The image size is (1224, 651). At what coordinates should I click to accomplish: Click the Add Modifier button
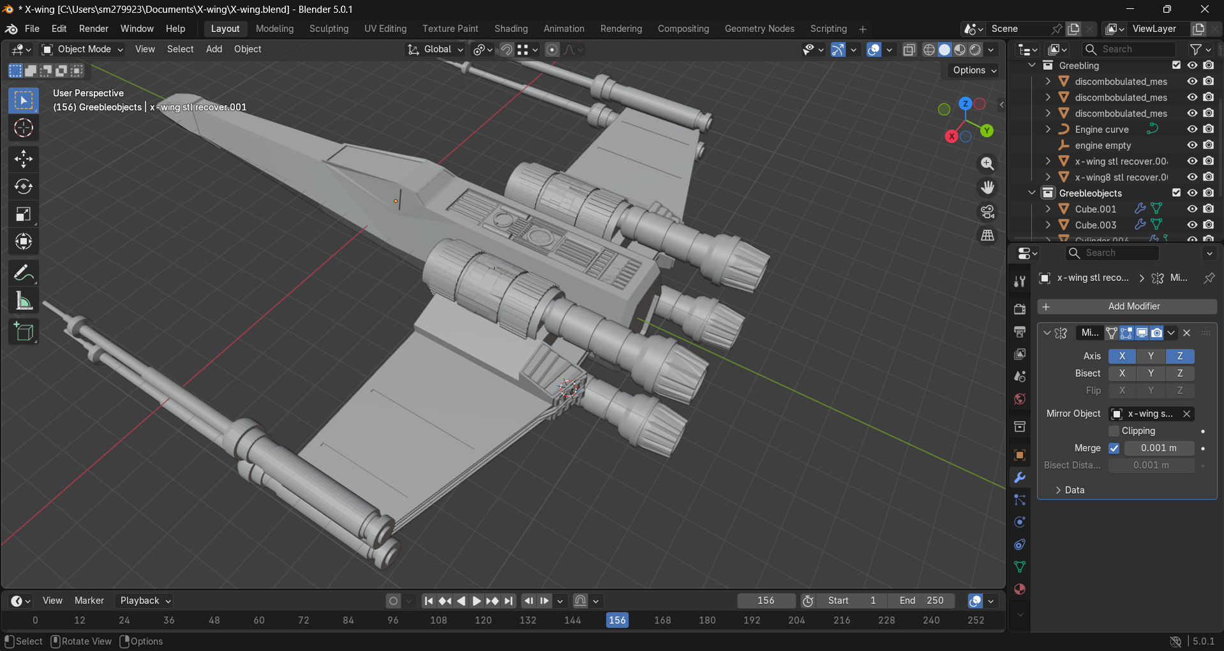1127,306
